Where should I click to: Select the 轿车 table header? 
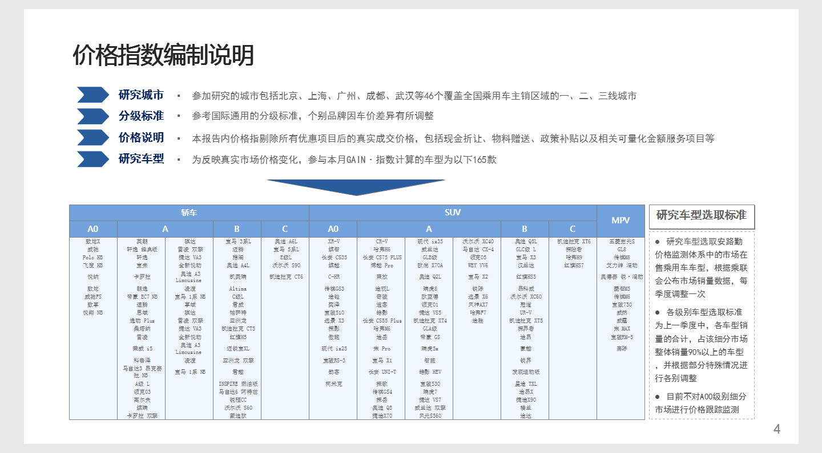click(x=189, y=212)
